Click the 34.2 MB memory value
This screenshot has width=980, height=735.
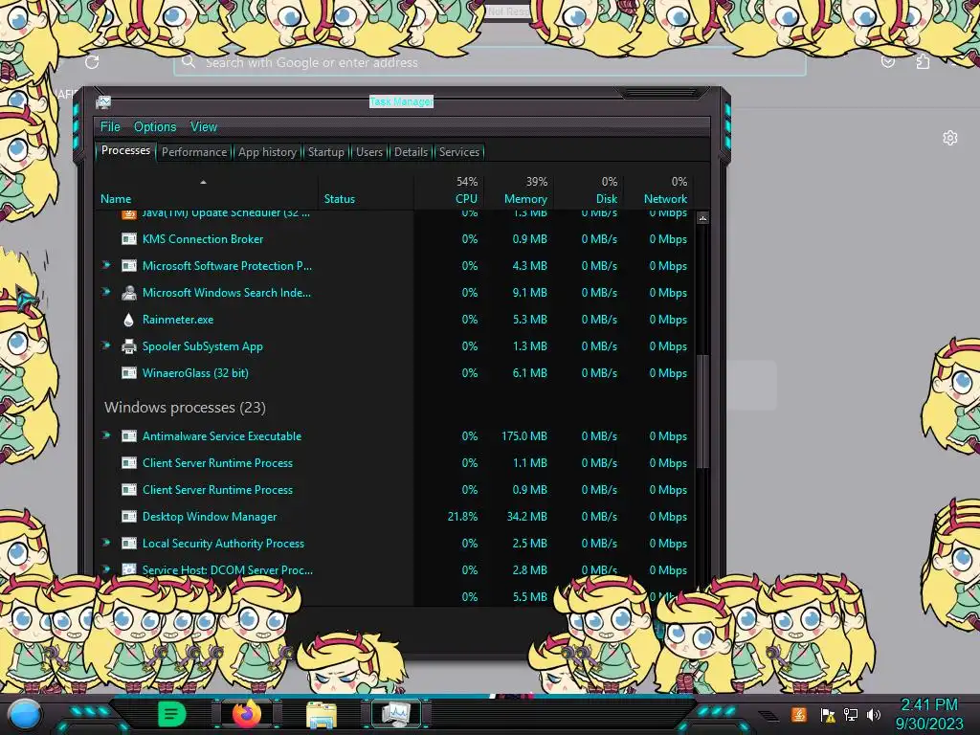(527, 517)
